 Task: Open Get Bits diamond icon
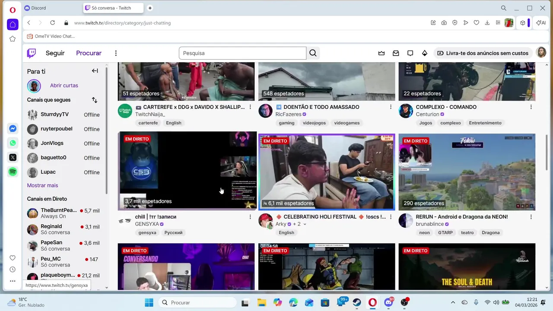(x=425, y=53)
